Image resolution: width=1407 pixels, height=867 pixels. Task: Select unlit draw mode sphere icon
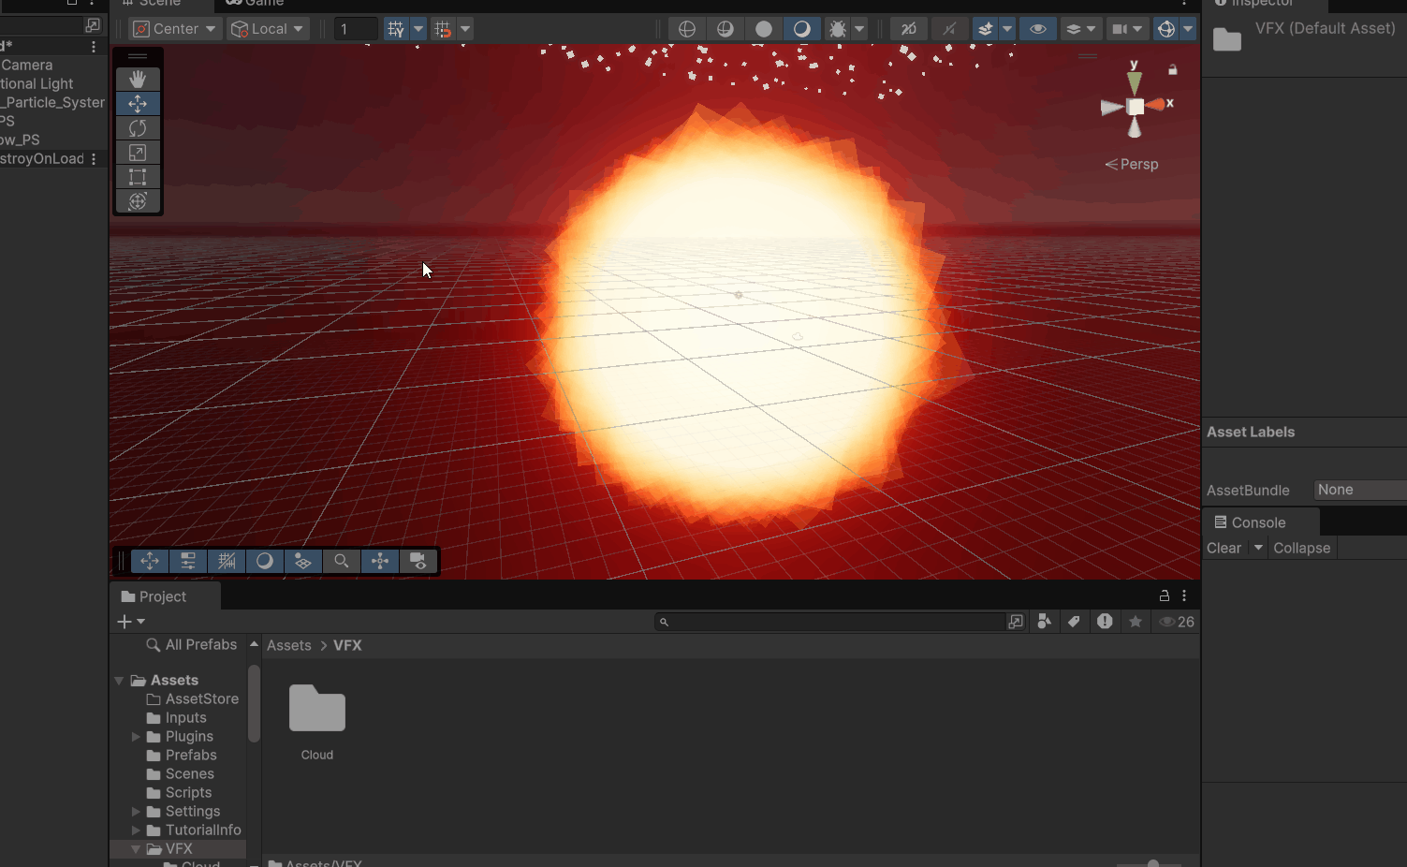pyautogui.click(x=764, y=29)
